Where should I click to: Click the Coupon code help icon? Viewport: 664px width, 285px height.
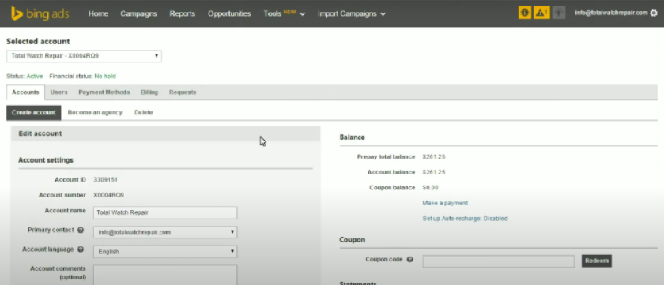[409, 260]
